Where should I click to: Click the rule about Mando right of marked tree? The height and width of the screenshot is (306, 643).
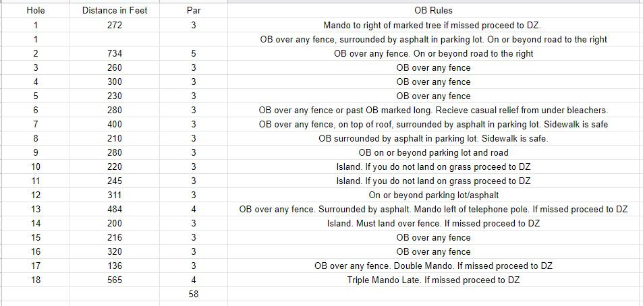[433, 25]
